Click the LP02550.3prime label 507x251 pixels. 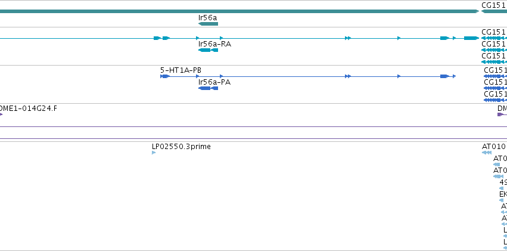point(181,147)
